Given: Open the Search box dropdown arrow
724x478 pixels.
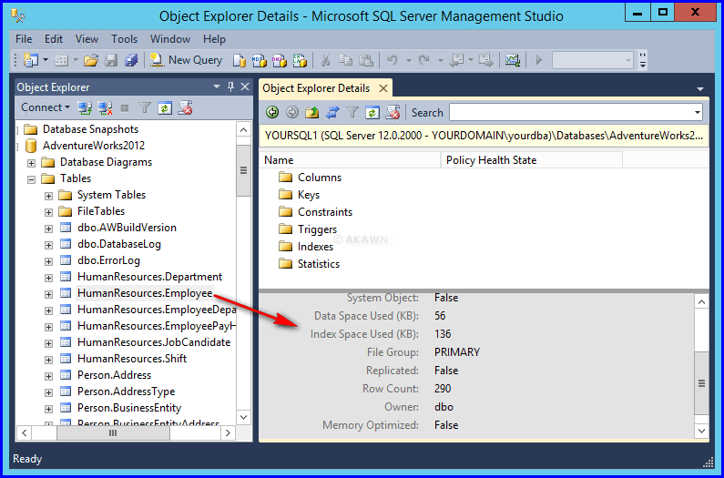Looking at the screenshot, I should tap(698, 112).
